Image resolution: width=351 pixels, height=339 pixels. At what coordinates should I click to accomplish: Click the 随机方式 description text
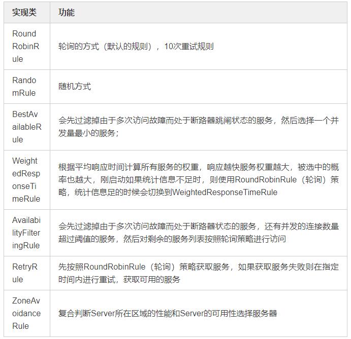click(75, 87)
